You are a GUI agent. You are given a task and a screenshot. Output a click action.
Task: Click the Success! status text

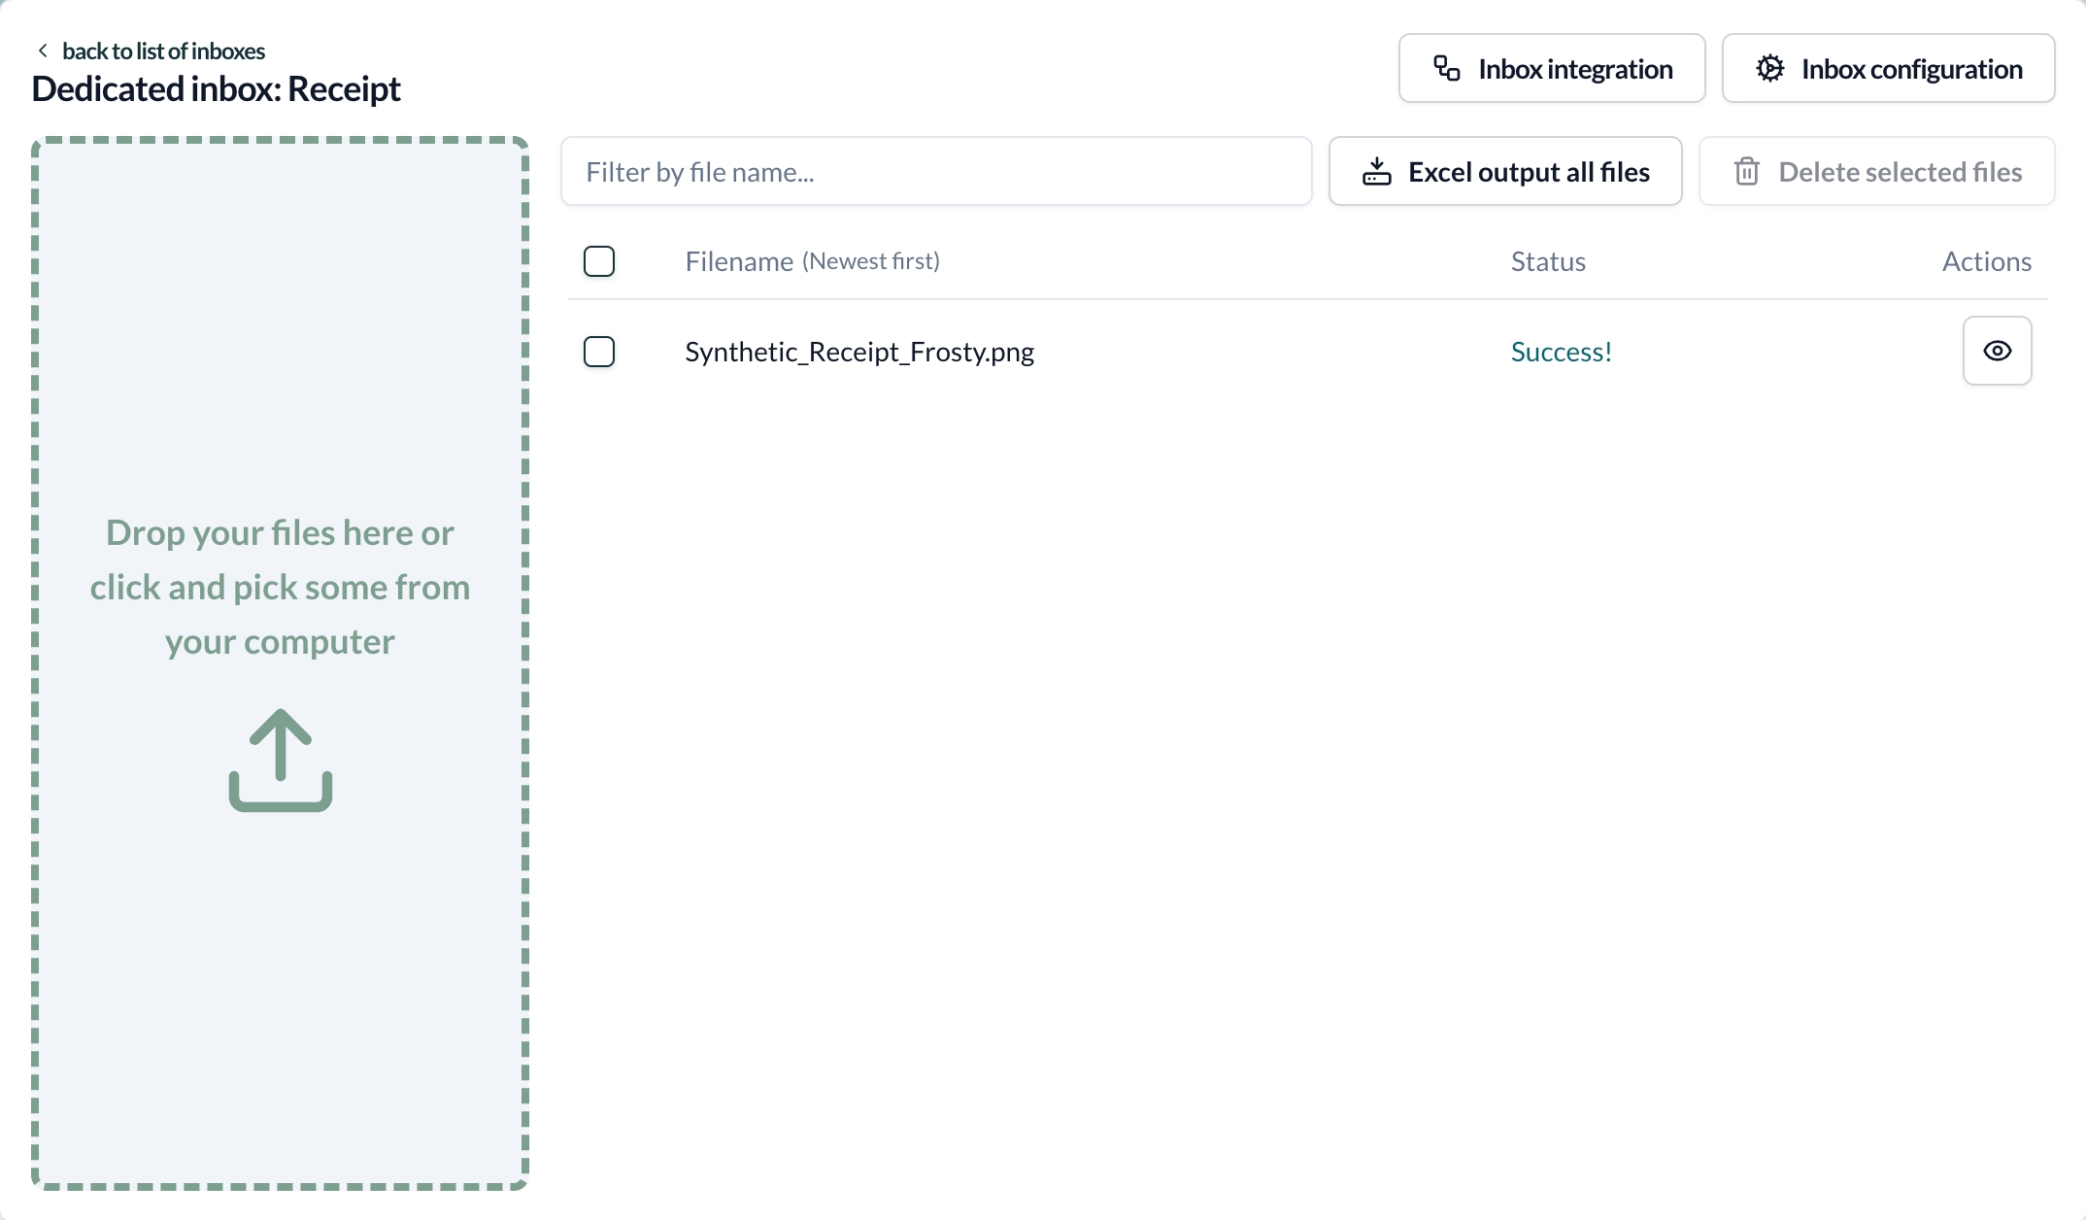1561,352
